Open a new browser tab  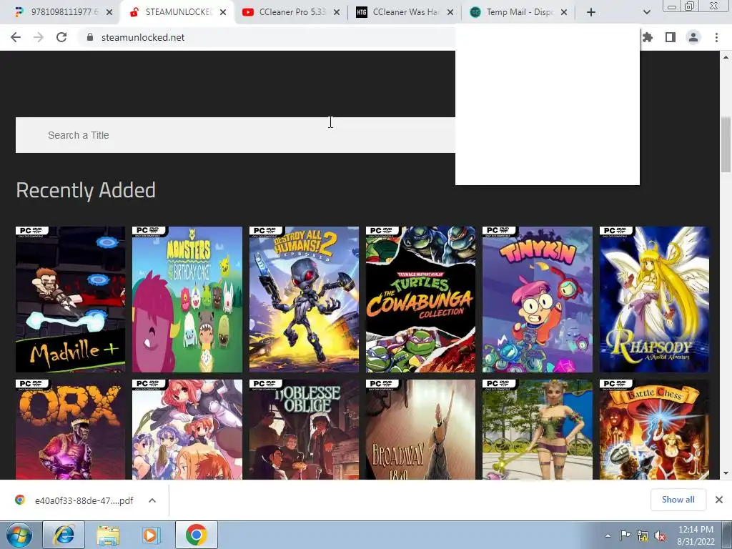point(591,12)
